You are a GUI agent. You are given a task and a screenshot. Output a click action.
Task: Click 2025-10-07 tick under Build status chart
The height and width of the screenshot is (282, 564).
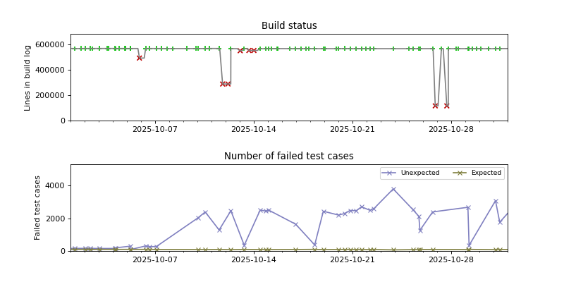point(155,130)
